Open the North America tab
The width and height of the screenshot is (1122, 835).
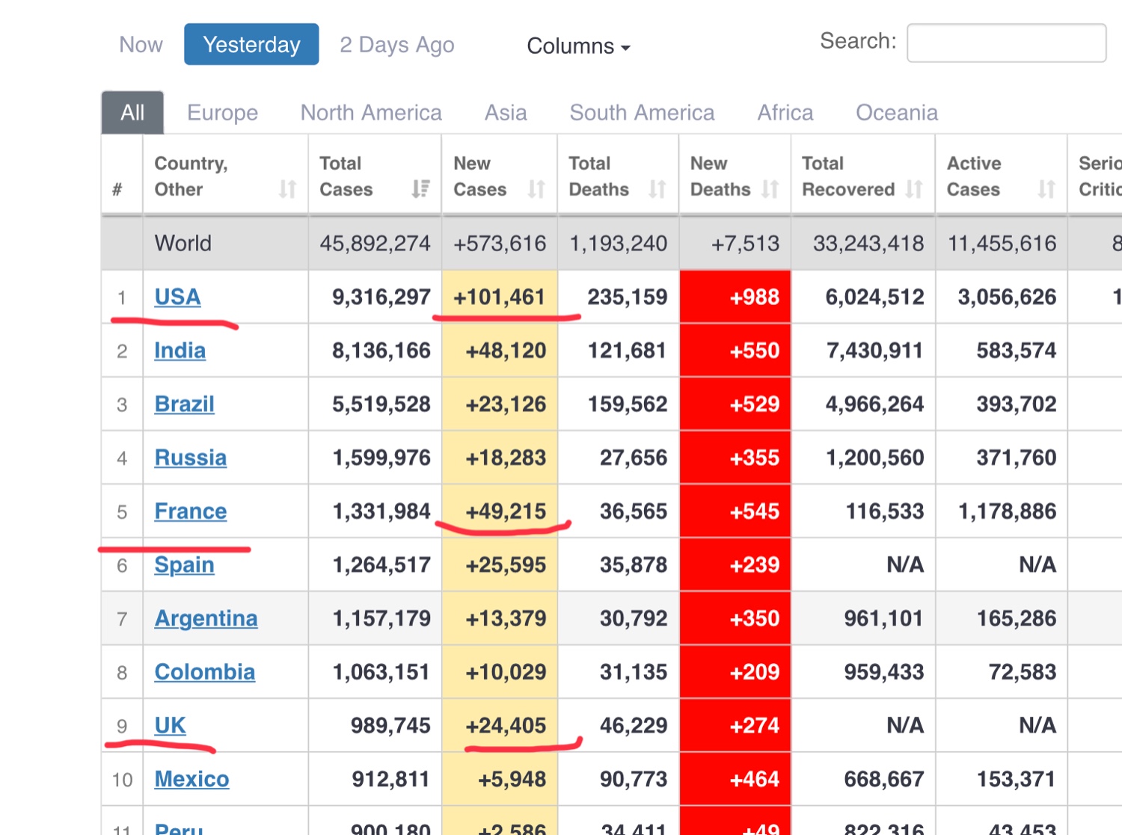371,113
